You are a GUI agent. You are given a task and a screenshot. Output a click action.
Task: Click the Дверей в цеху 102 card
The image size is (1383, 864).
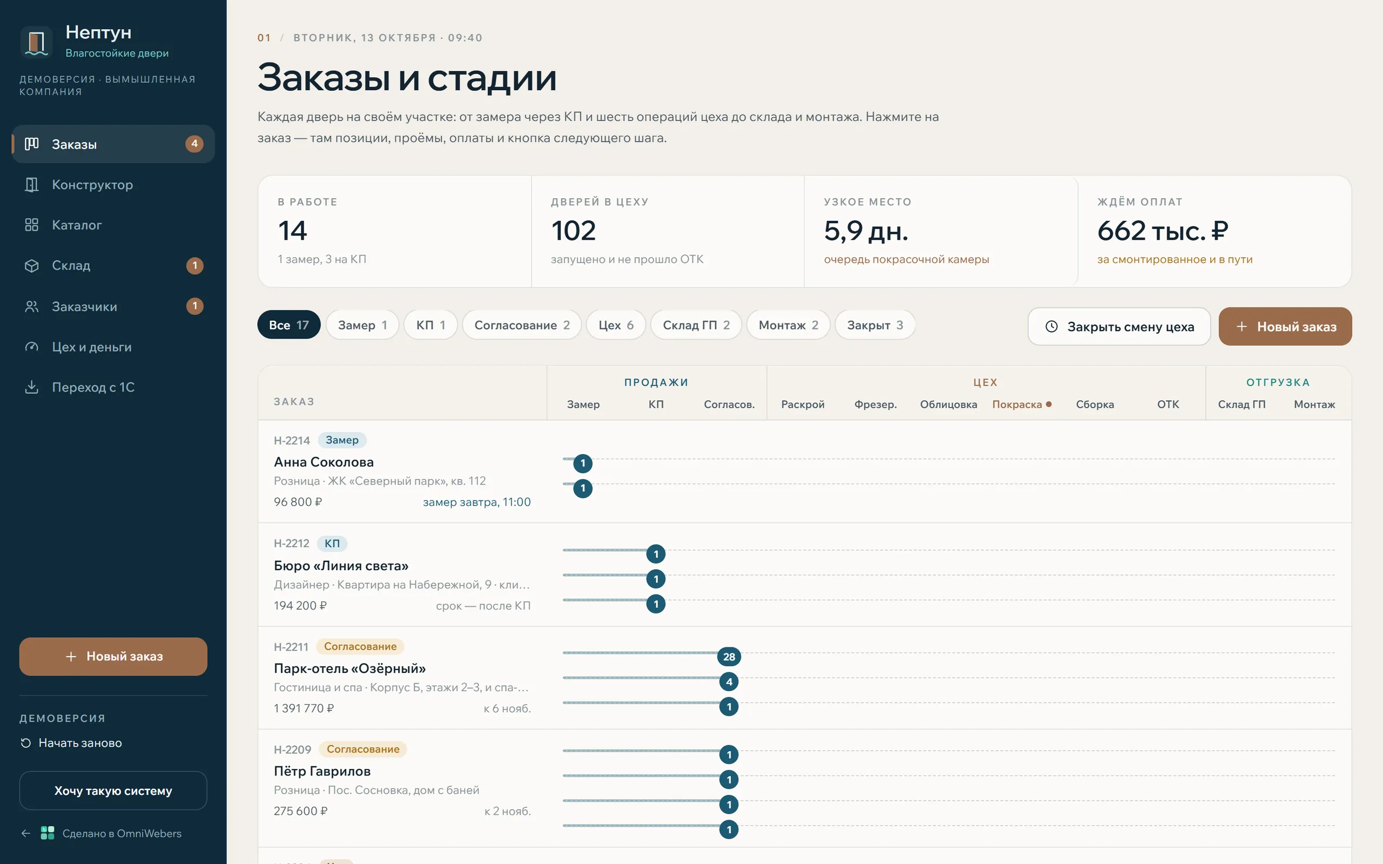(x=668, y=231)
